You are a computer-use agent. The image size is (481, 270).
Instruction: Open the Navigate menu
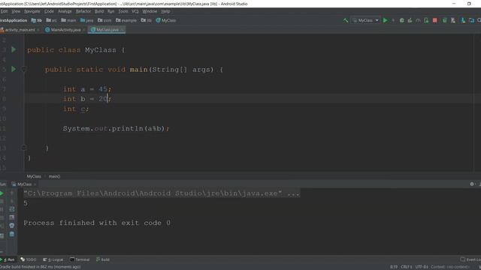[x=32, y=11]
